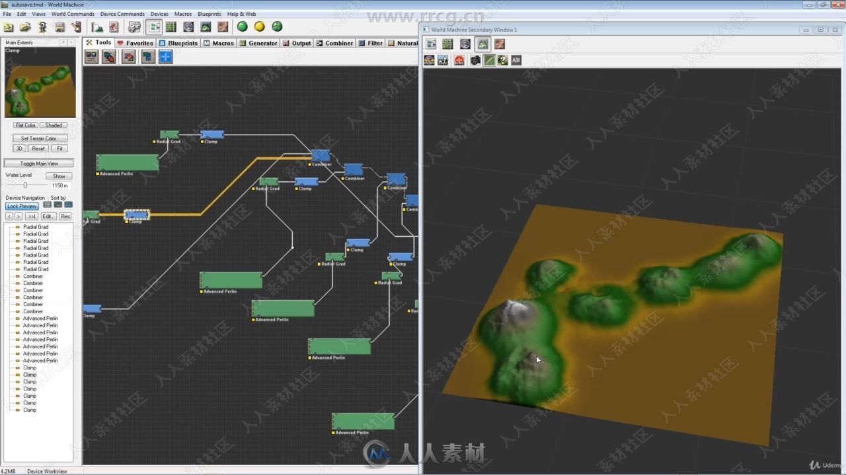Jump to last device with >>| button
Screen dimensions: 846x475
pyautogui.click(x=31, y=216)
